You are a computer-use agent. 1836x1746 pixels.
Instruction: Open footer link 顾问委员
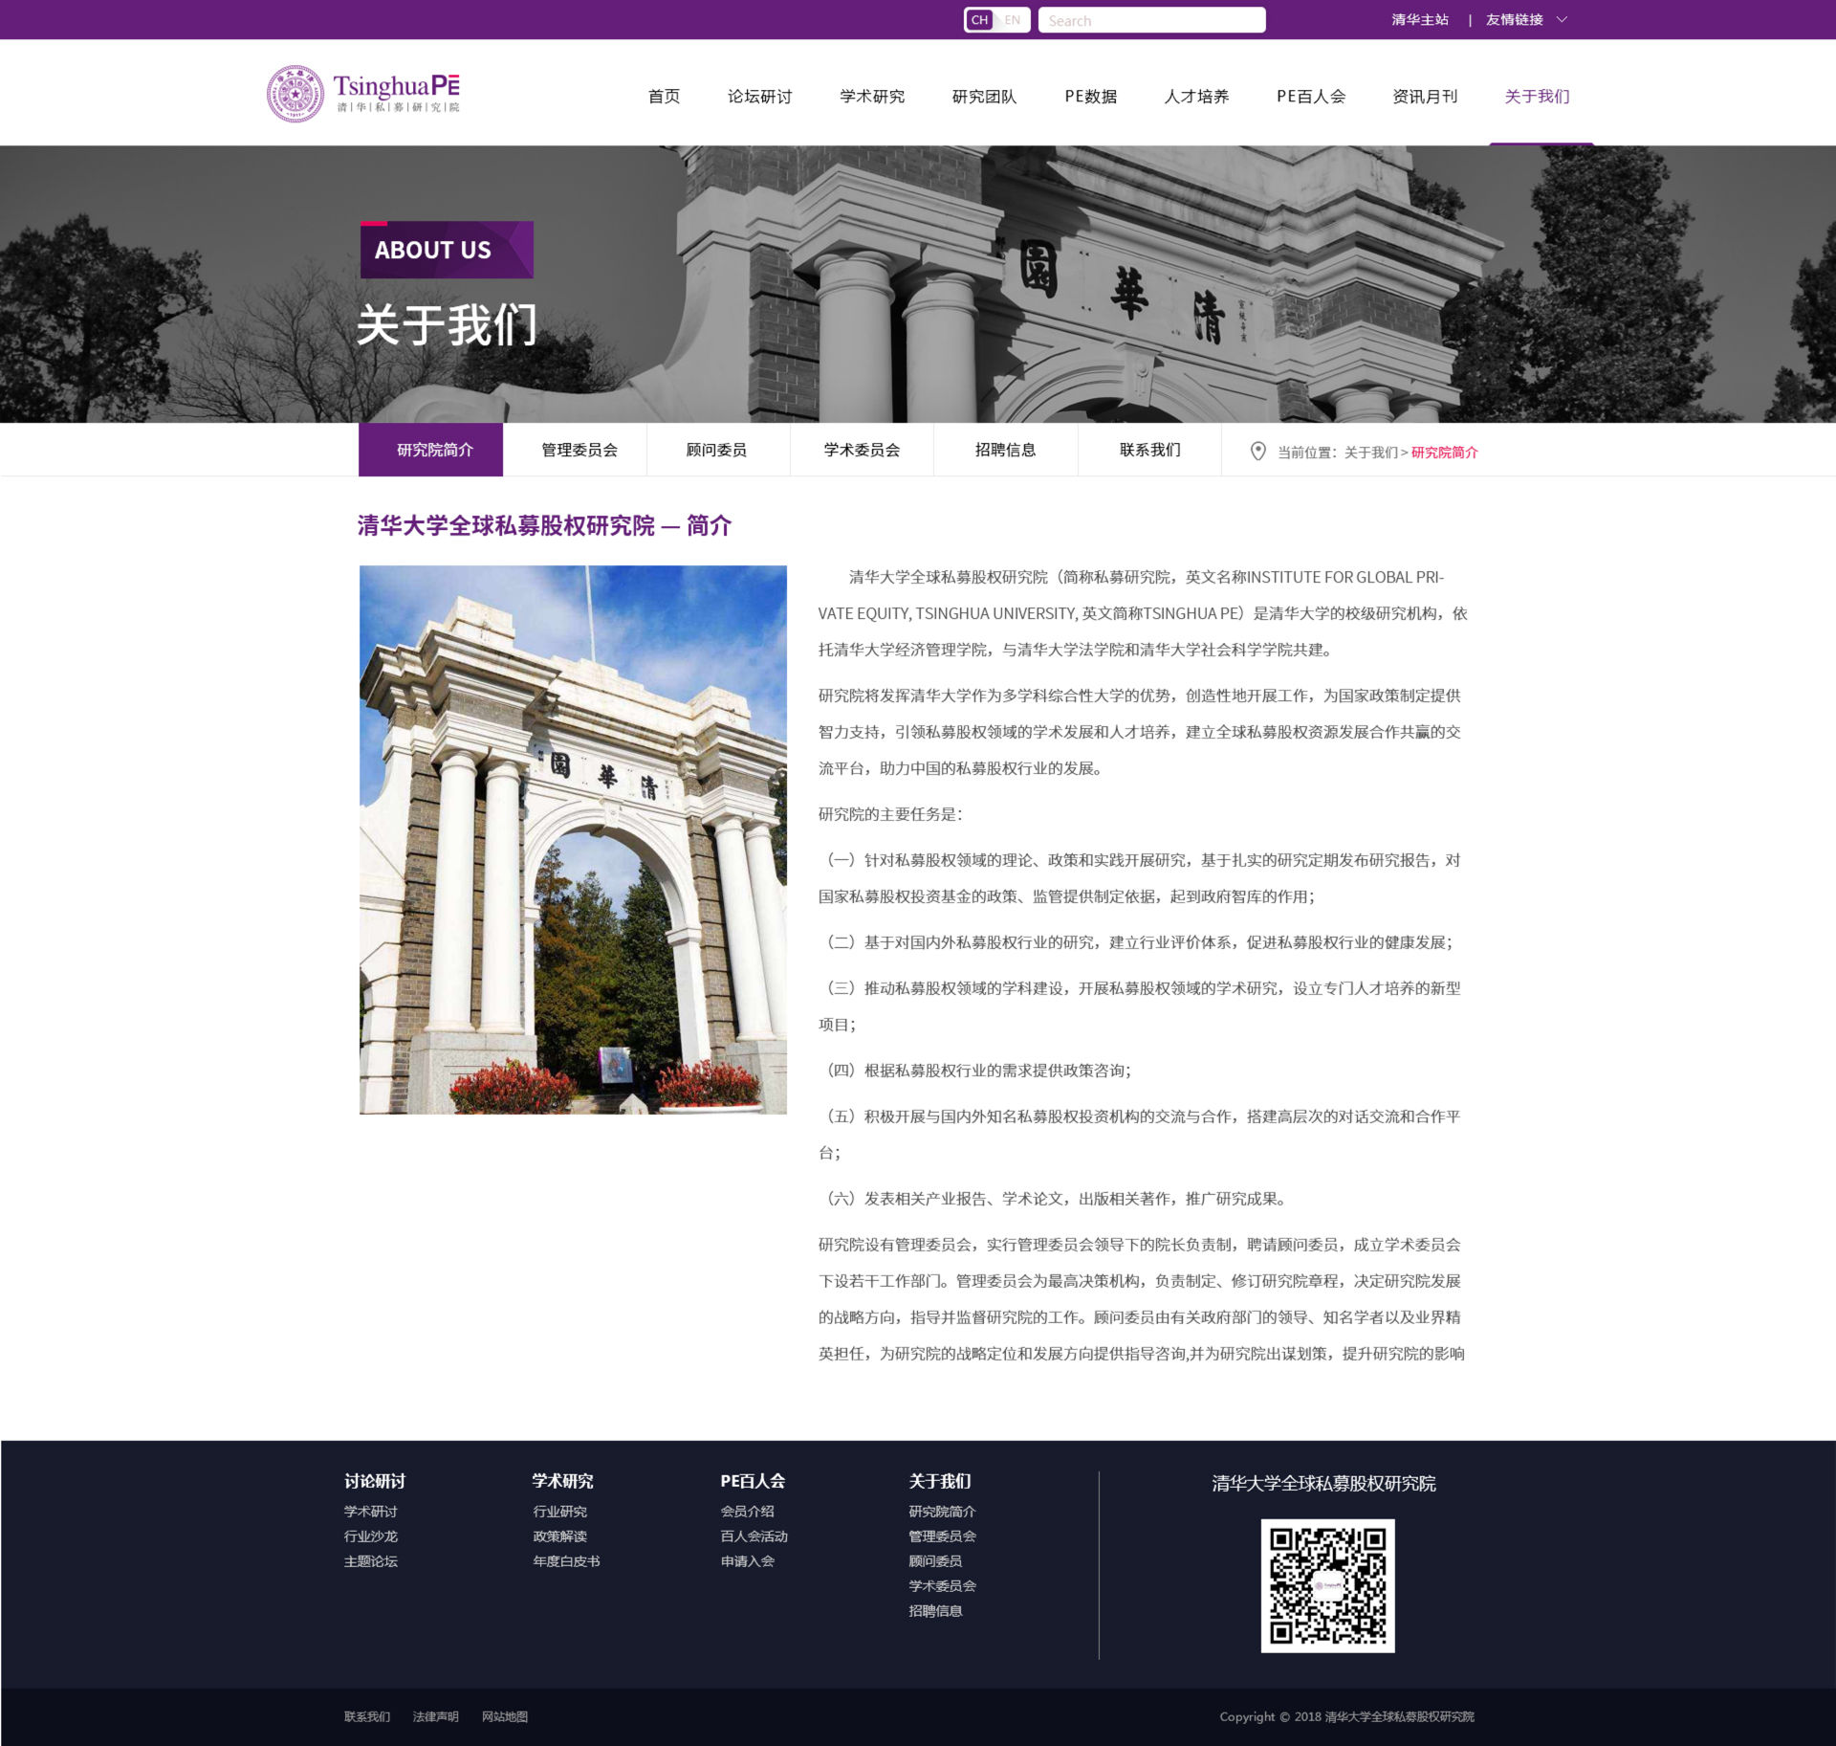(935, 1561)
